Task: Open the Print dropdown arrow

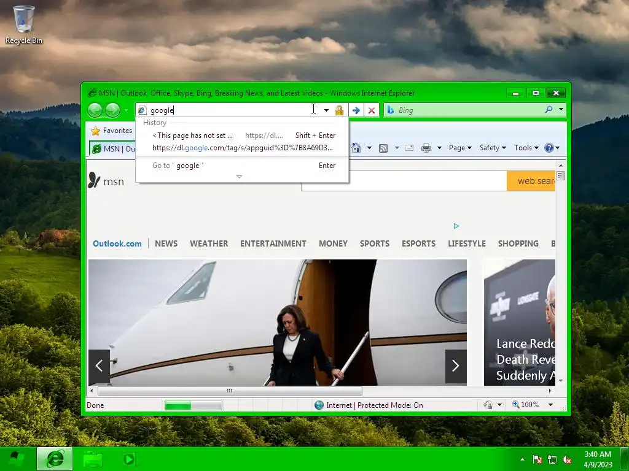Action: pos(439,148)
